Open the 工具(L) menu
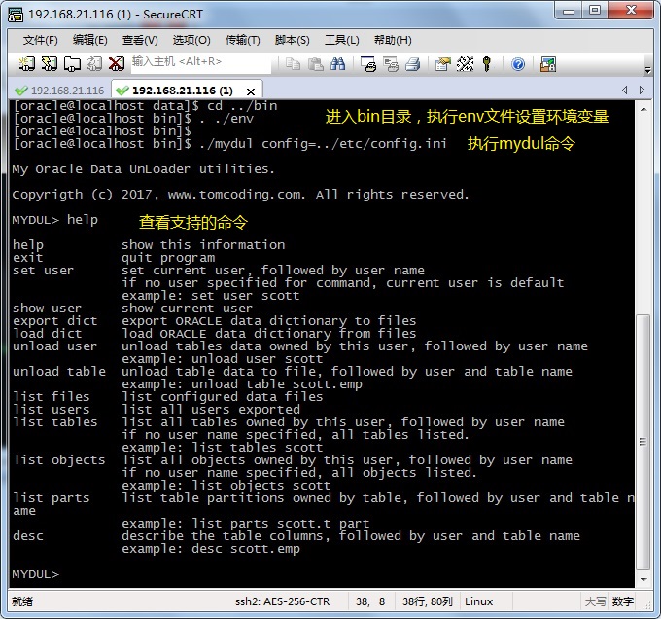Viewport: 661px width, 619px height. [x=342, y=40]
